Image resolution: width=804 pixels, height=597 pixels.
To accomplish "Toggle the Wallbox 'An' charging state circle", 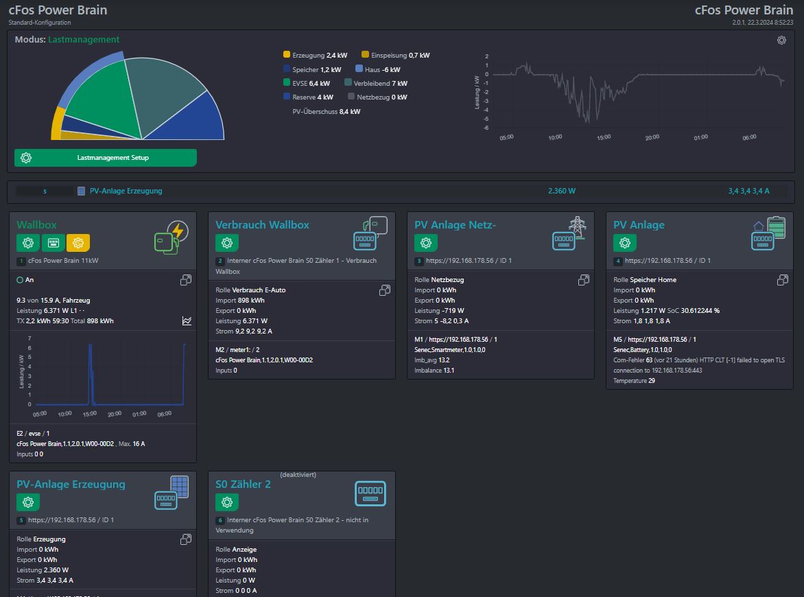I will (20, 280).
